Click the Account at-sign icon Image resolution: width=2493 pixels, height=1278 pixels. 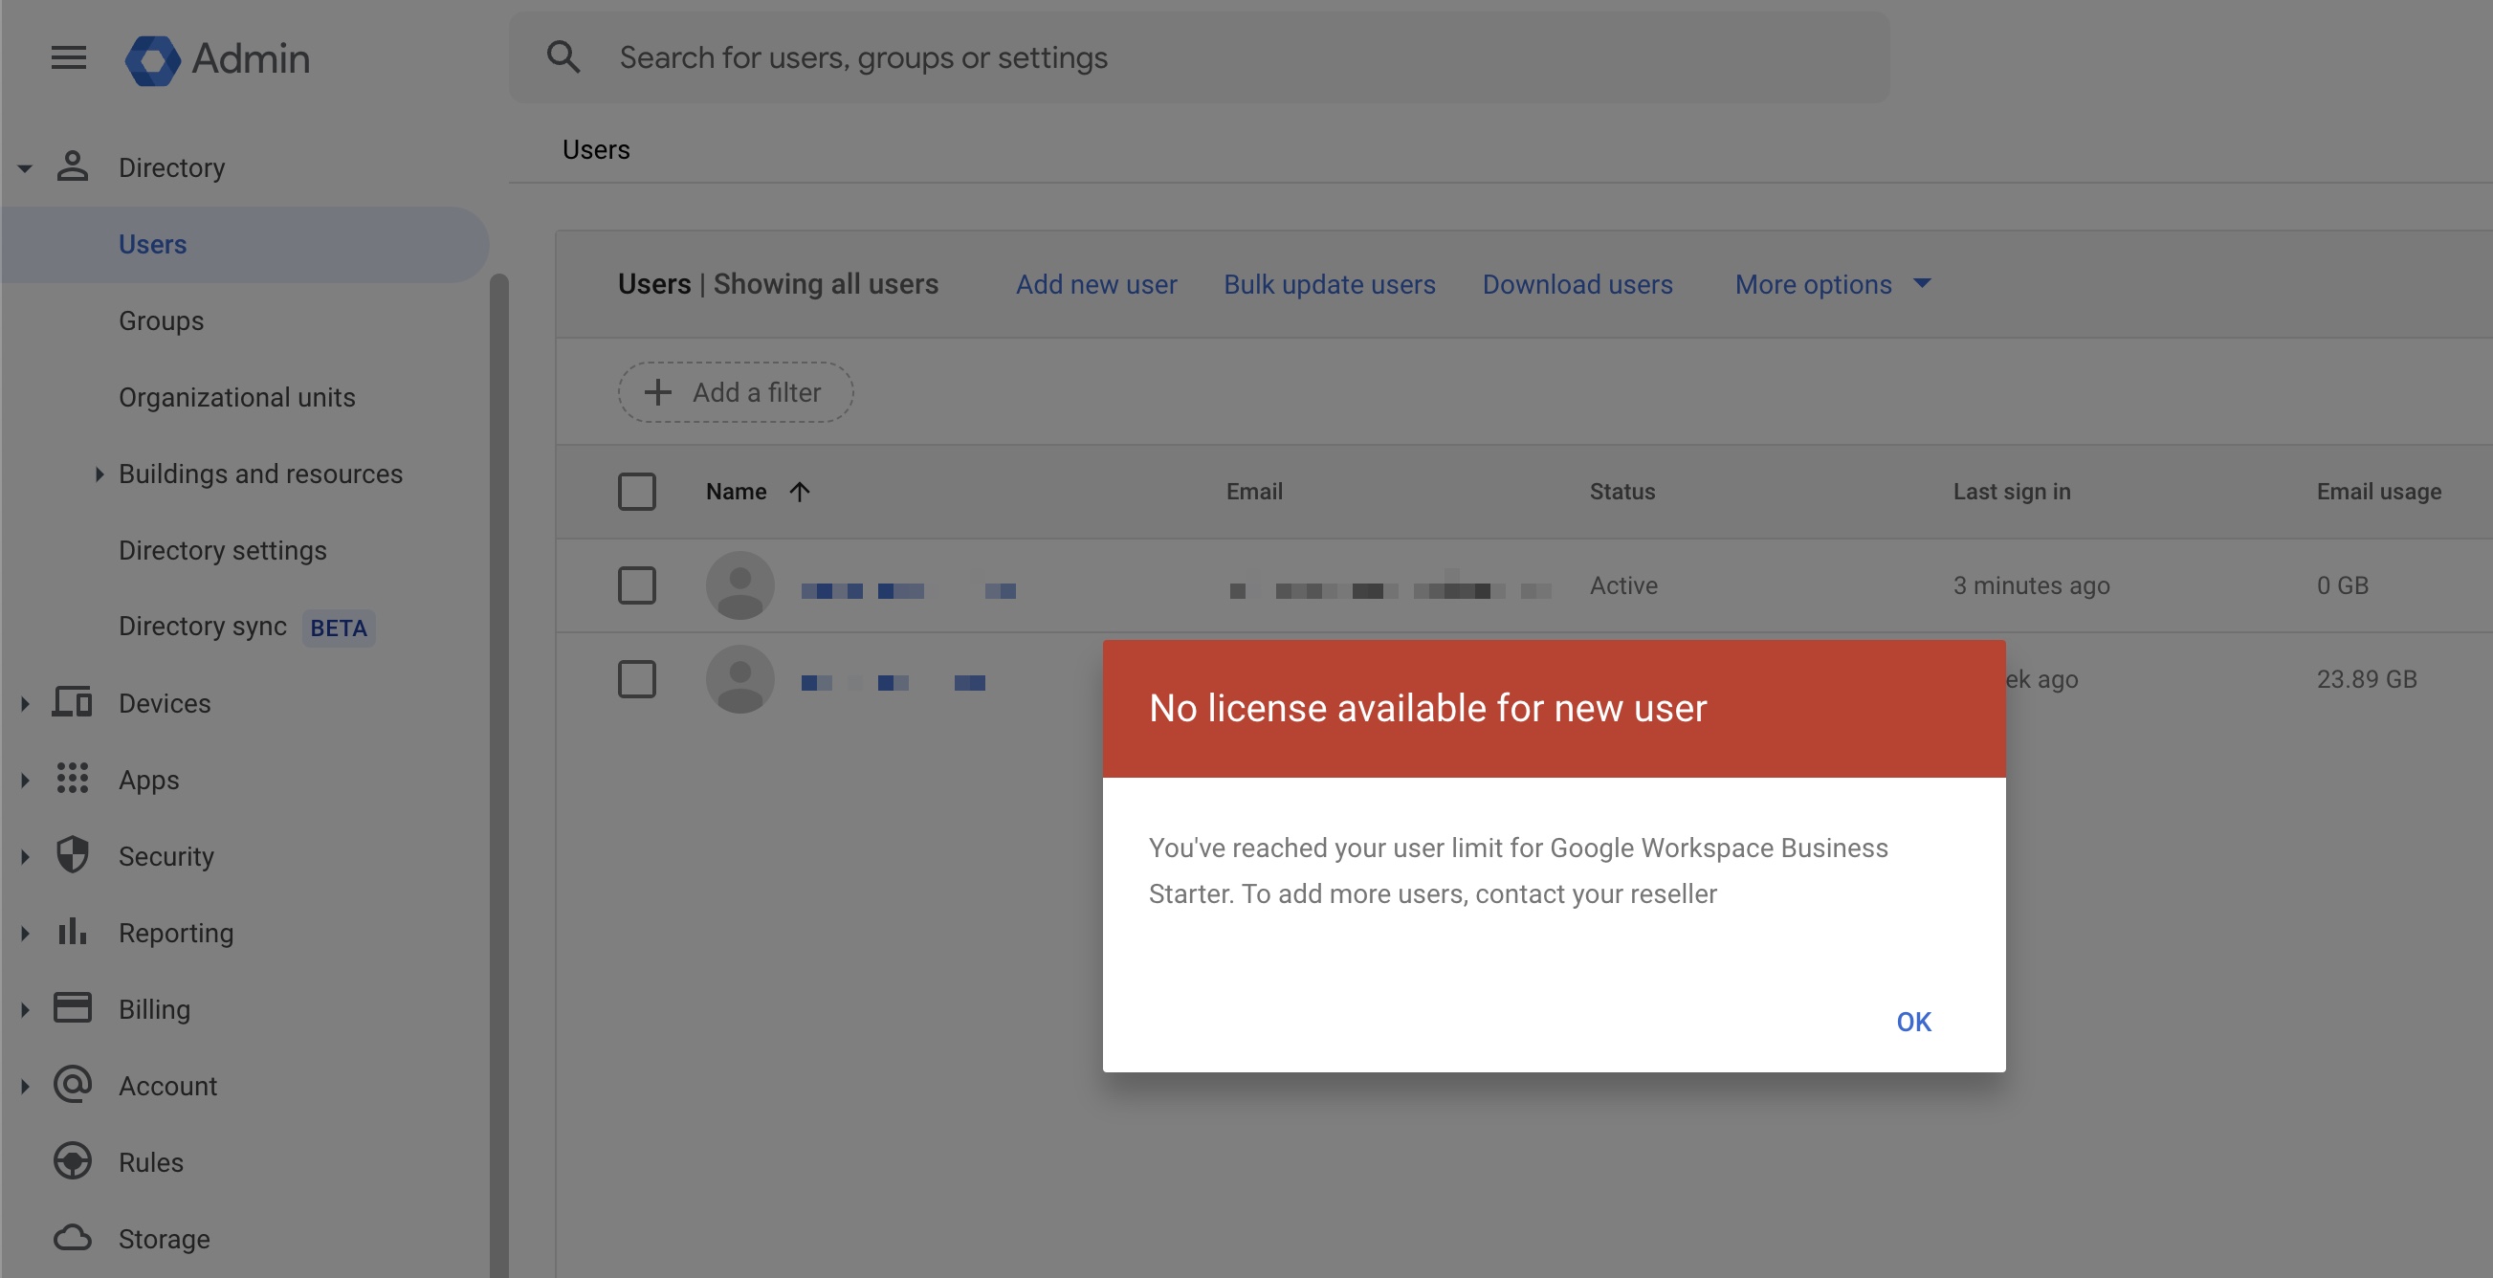73,1085
